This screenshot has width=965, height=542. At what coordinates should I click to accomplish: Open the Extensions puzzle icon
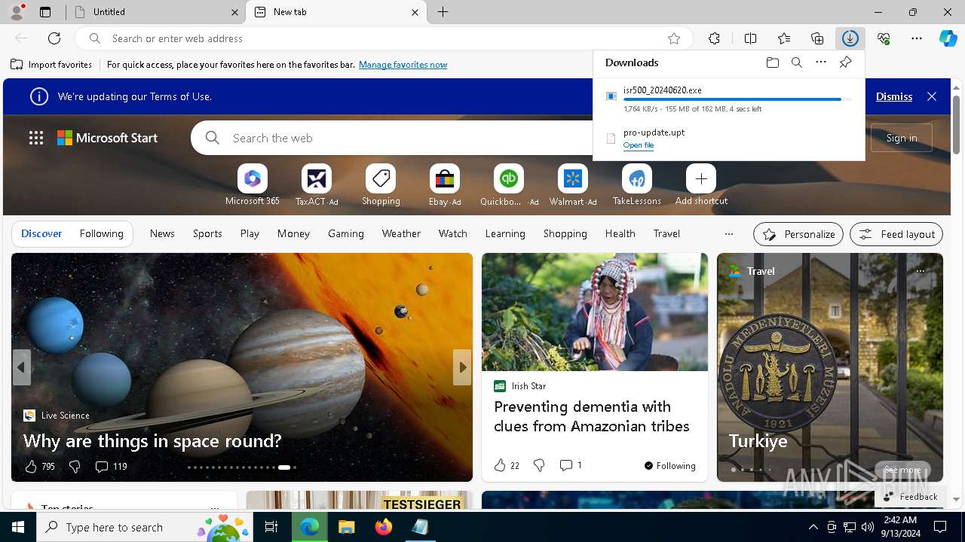coord(714,38)
